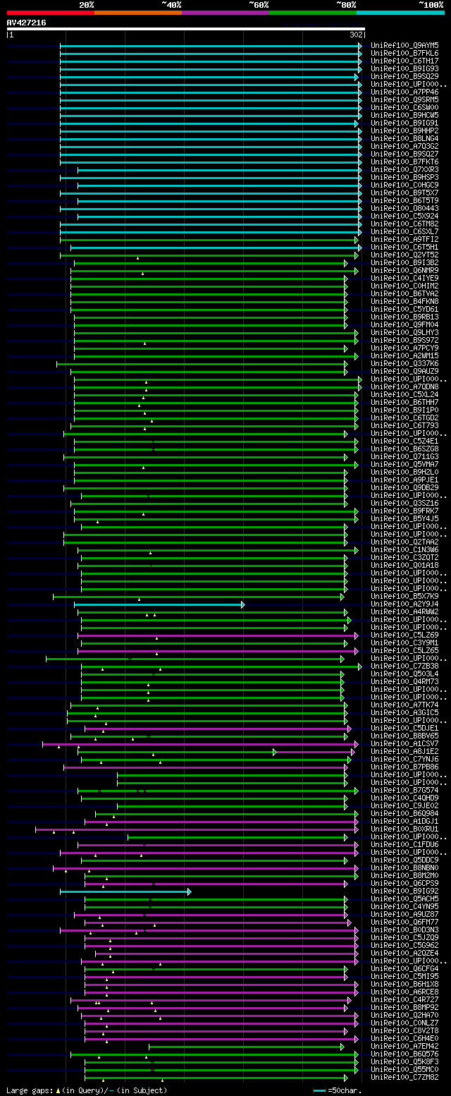Select hit label UniRef100_Q711G3
The height and width of the screenshot is (1096, 451).
pyautogui.click(x=406, y=456)
